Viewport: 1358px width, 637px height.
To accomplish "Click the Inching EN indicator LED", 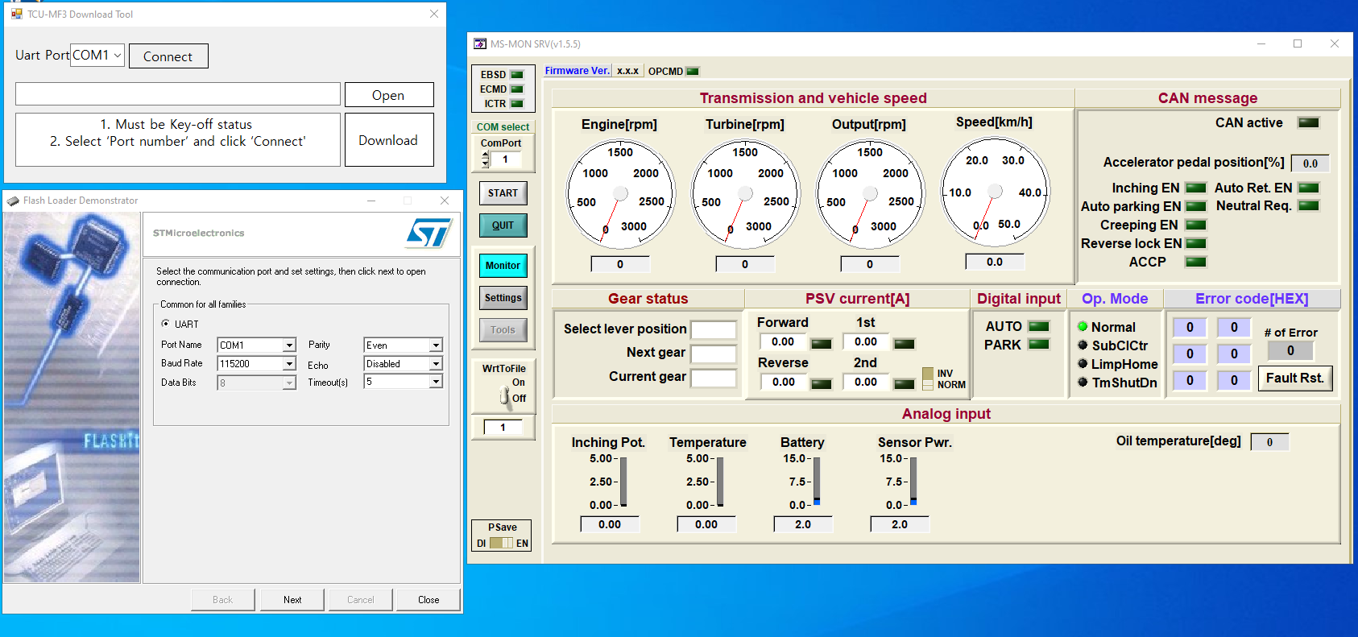I will click(x=1196, y=188).
